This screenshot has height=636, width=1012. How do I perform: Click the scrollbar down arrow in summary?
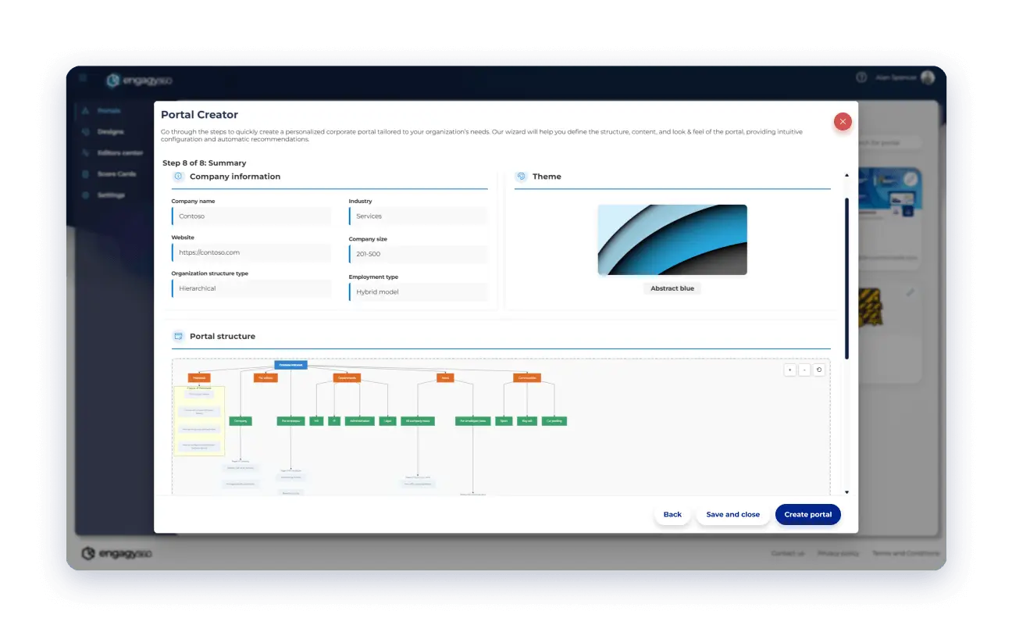click(846, 492)
